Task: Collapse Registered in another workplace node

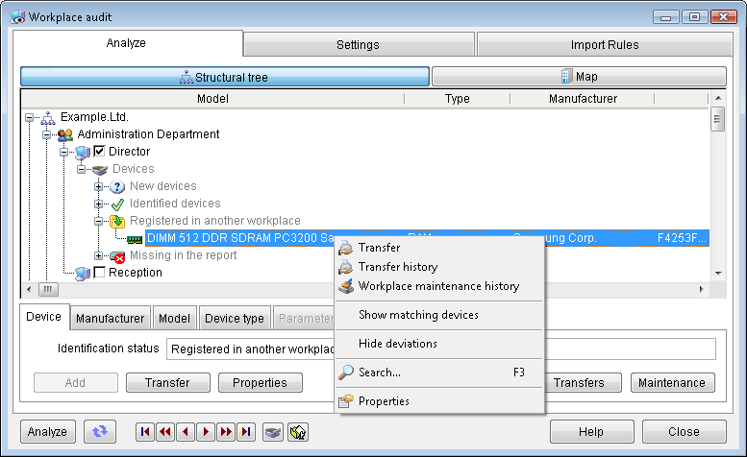Action: pyautogui.click(x=99, y=221)
